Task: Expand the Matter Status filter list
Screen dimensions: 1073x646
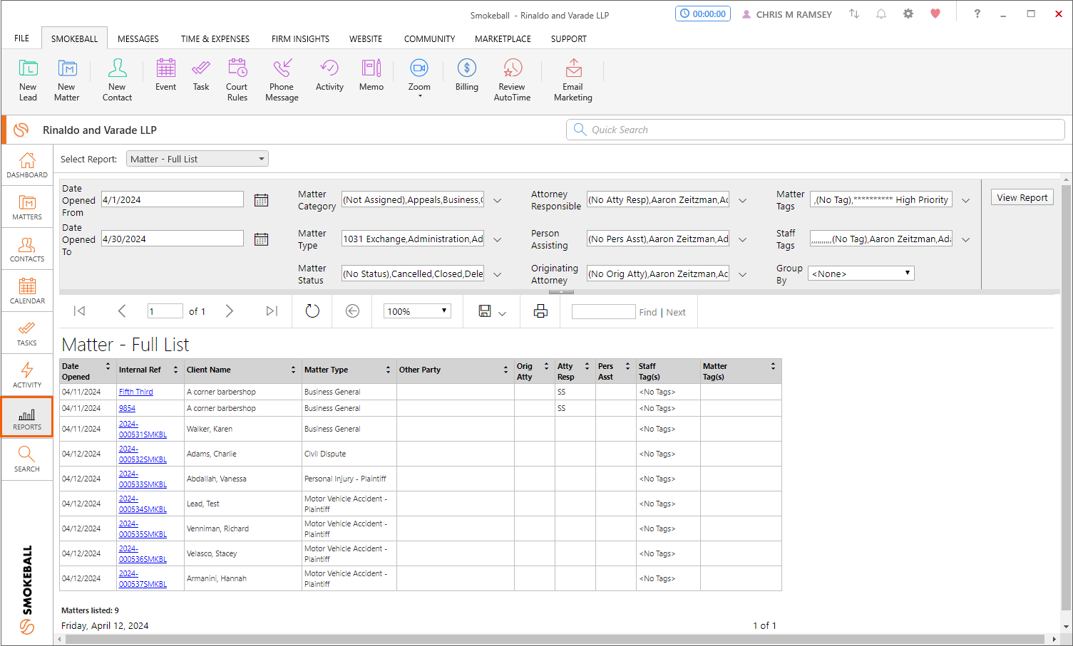Action: 498,275
